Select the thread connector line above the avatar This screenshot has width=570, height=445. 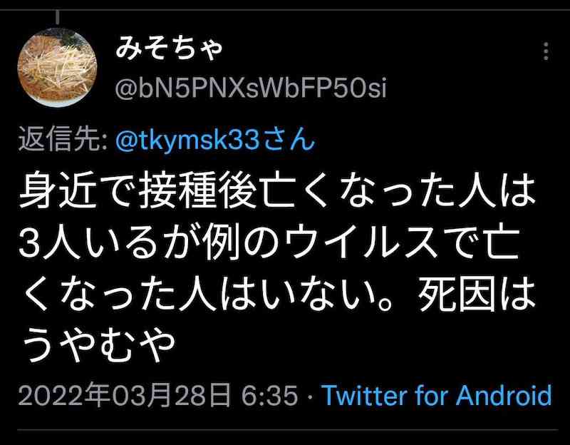click(58, 17)
